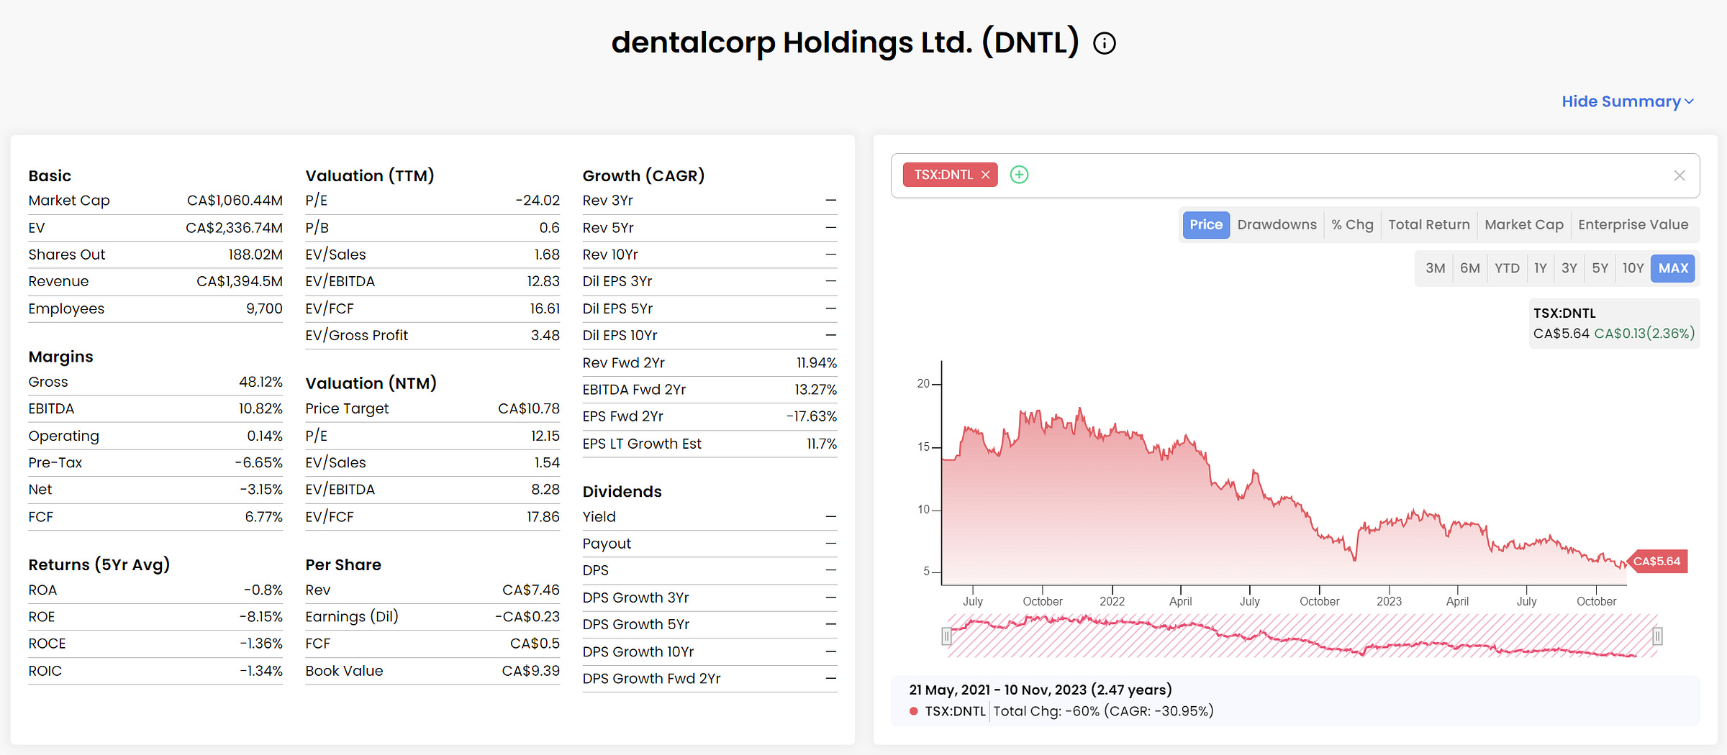Click the Gross margin value 48.12%
The width and height of the screenshot is (1727, 755).
[x=260, y=382]
